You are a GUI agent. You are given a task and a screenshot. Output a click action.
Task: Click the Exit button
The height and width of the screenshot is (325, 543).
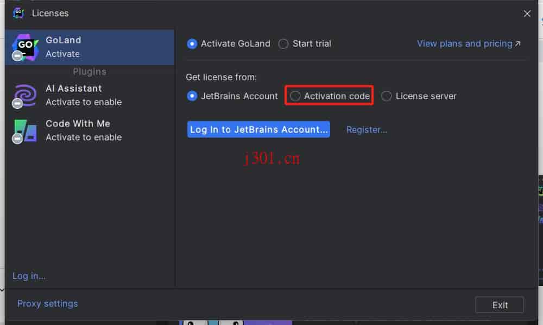click(x=500, y=305)
